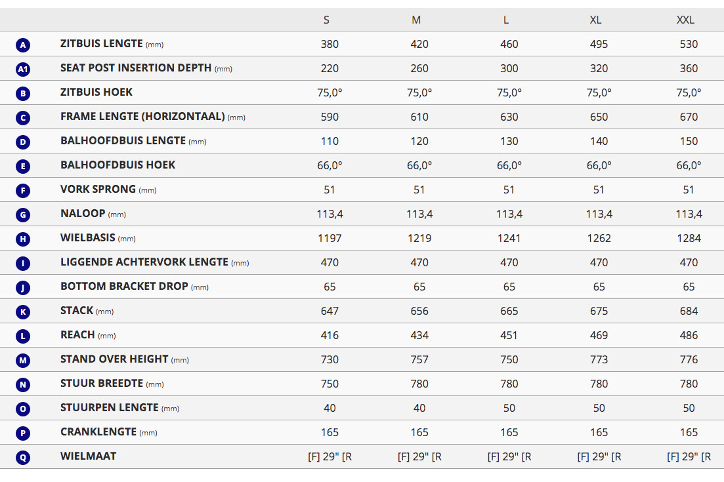Select the circled M icon for Stand Over Height
Screen dimensions: 724x482
23,360
